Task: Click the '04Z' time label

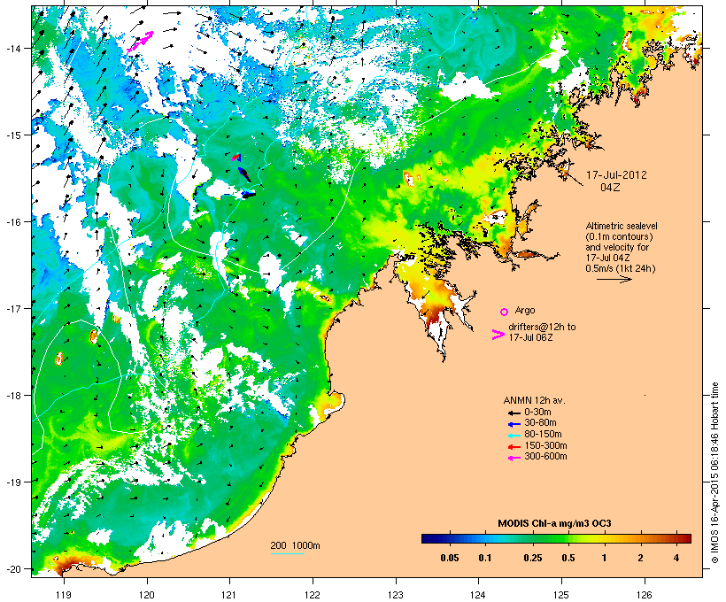Action: (610, 188)
